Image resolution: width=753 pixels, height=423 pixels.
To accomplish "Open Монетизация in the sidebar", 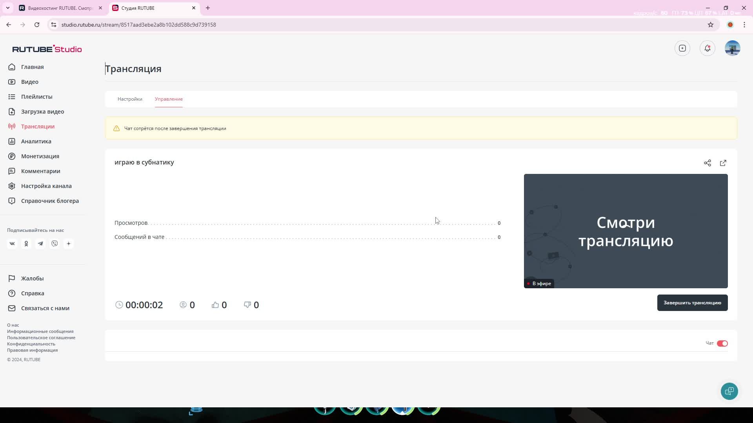I will coord(34,156).
